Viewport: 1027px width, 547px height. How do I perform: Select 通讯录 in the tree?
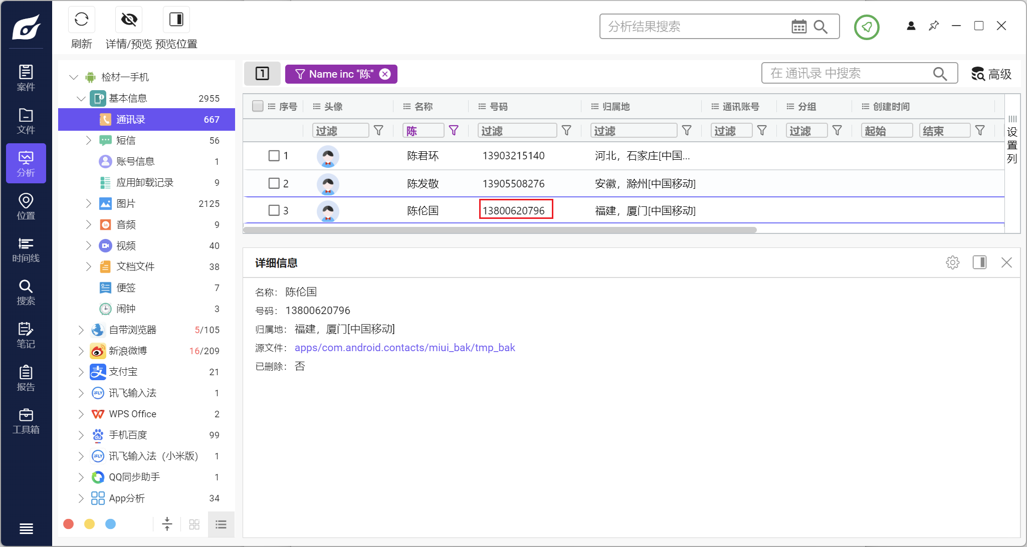click(146, 119)
